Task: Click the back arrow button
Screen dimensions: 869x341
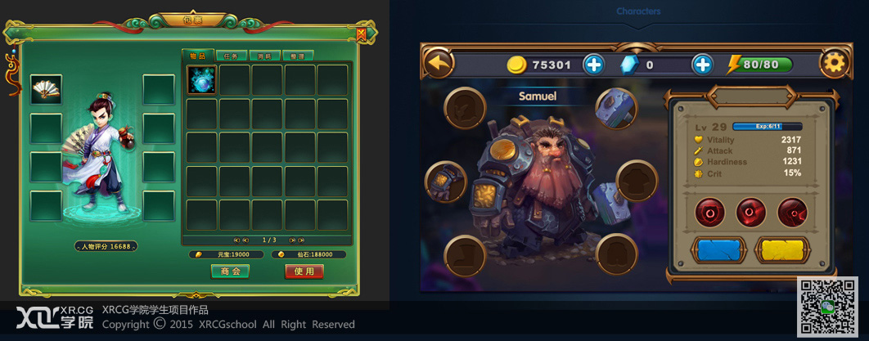Action: pyautogui.click(x=439, y=63)
